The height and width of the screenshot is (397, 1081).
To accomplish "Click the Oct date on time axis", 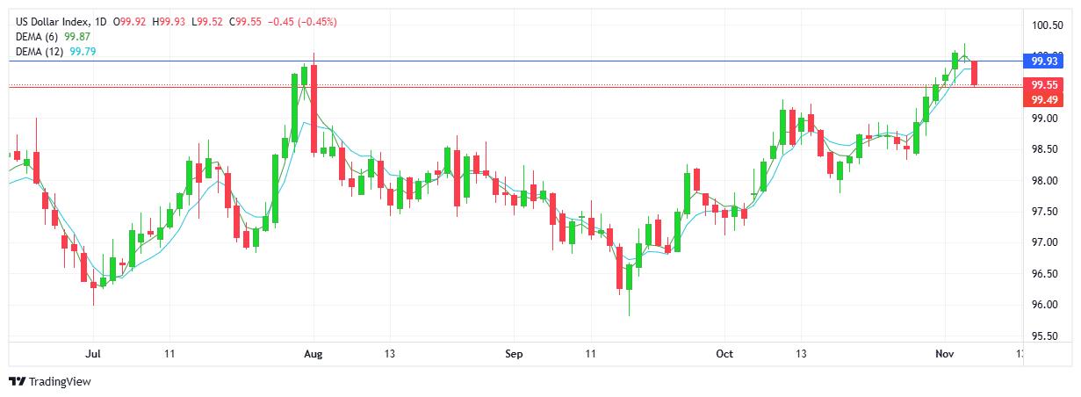I will 724,354.
